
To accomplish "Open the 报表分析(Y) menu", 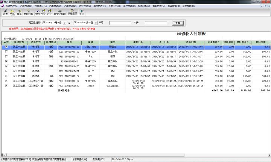I will (144, 6).
